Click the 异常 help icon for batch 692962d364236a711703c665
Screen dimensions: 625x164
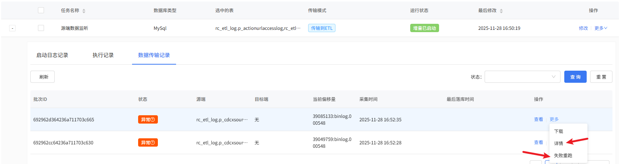tap(153, 119)
